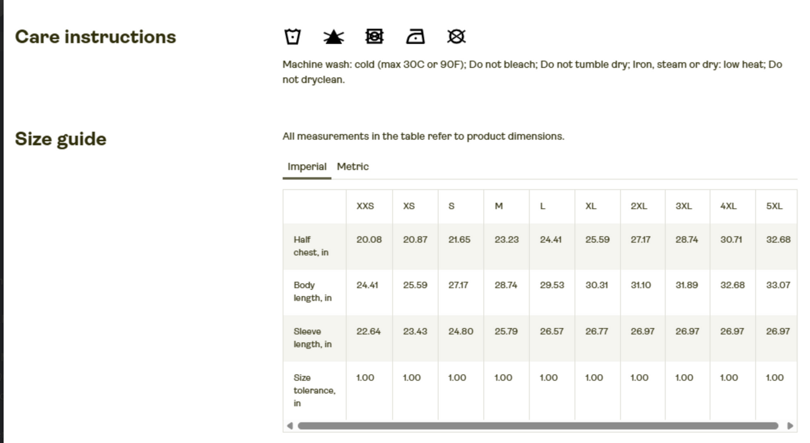Screen dimensions: 810x443
Task: Click the right scroll arrow under table
Action: click(790, 426)
